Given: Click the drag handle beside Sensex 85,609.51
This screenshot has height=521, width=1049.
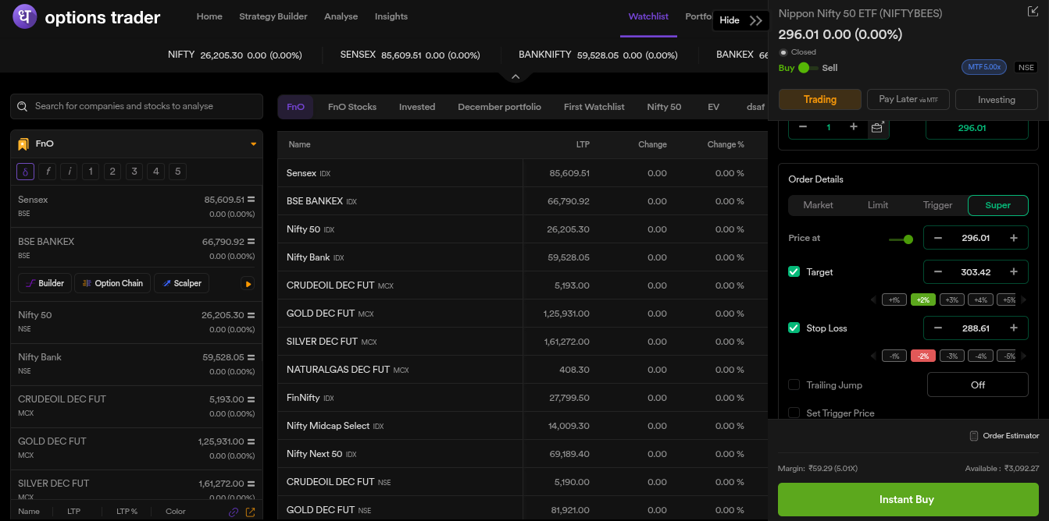Looking at the screenshot, I should pyautogui.click(x=252, y=200).
